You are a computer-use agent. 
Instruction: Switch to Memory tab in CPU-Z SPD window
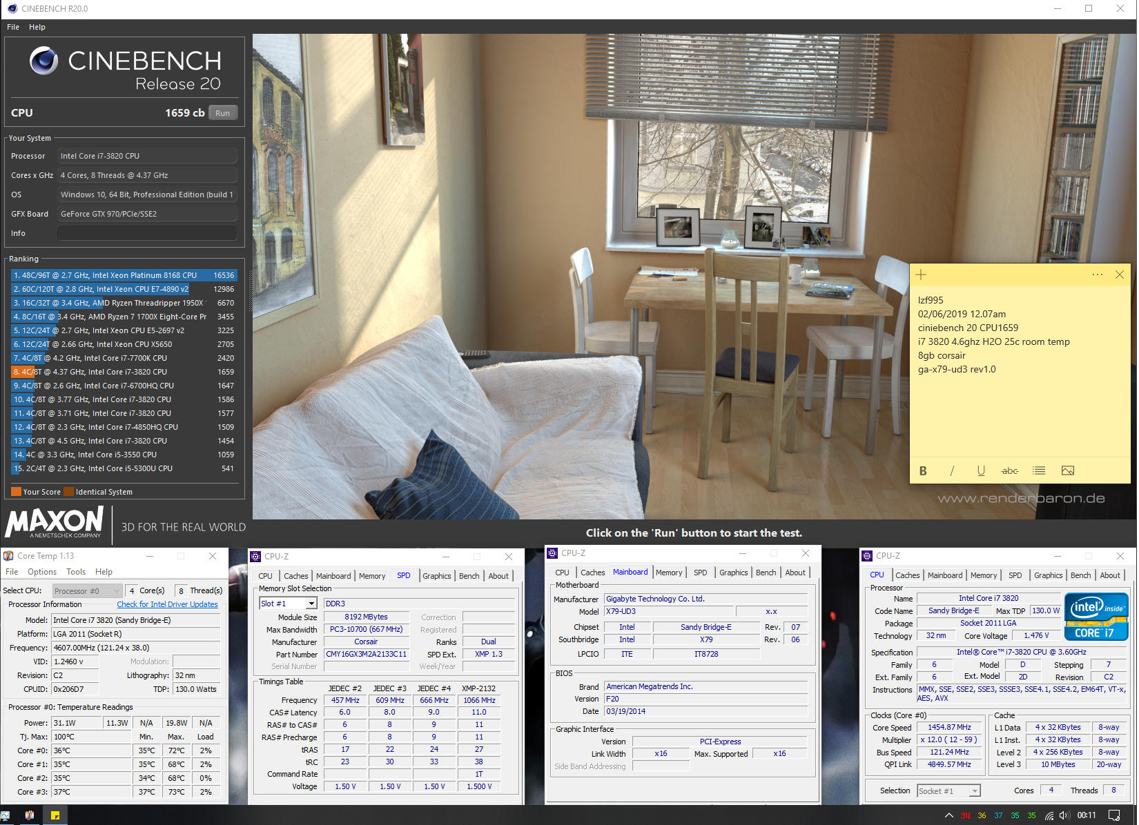[372, 576]
